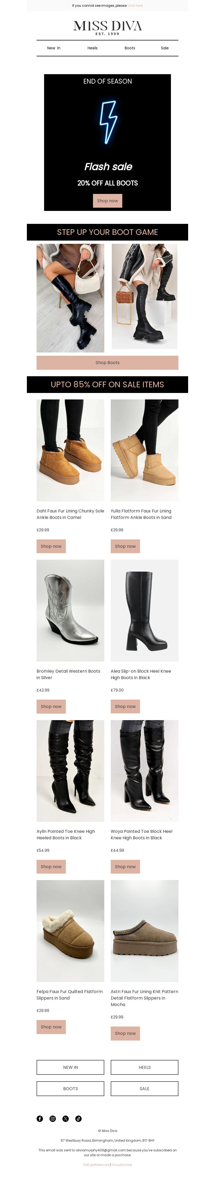Viewport: 215px width, 1177px height.
Task: Select the Boots menu item
Action: click(130, 48)
